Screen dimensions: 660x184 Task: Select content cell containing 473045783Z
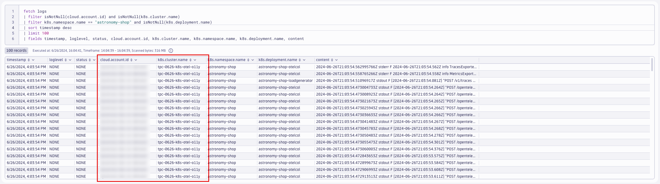396,128
